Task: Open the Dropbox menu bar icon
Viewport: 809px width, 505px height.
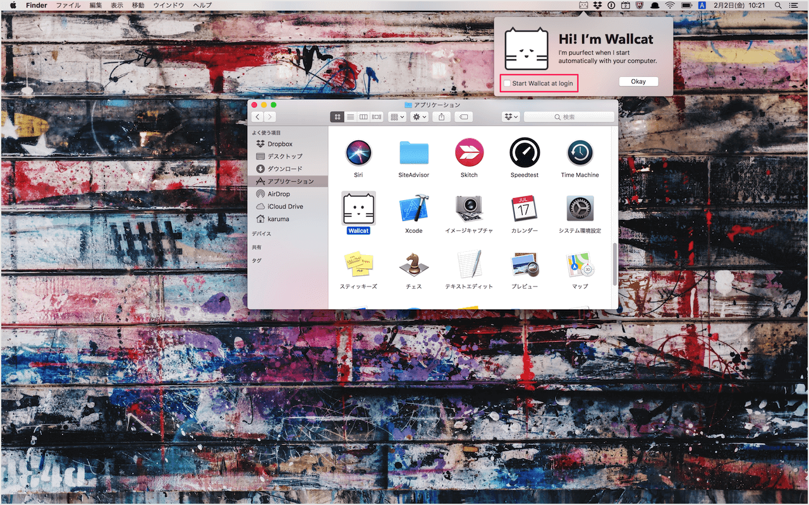Action: coord(597,5)
